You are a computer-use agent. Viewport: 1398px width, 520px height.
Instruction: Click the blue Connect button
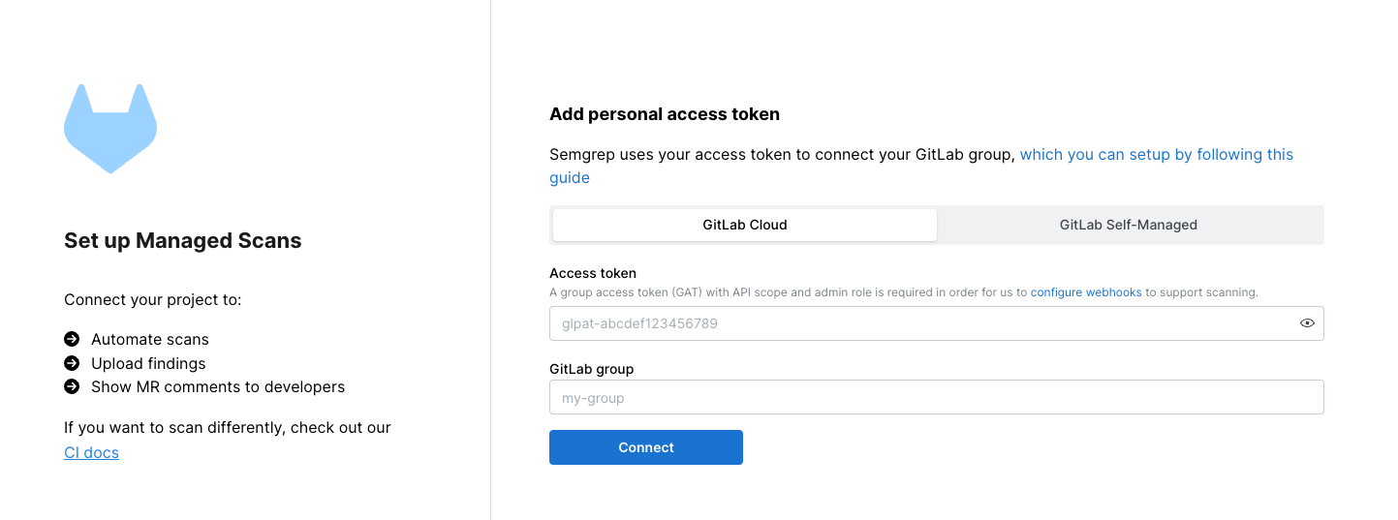(x=646, y=447)
